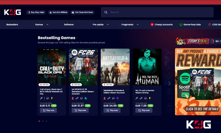221x133 pixels.
Task: Click the key icon under Call of Duty listing
Action: coord(41,98)
